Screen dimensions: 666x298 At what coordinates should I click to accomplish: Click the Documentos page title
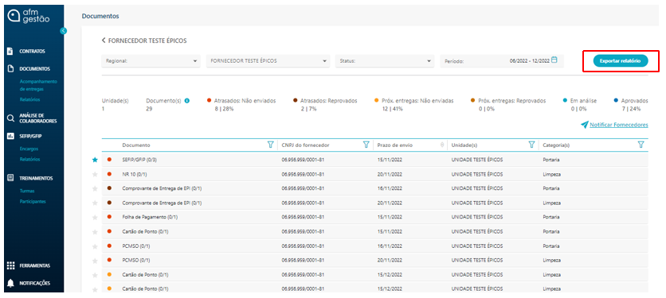coord(100,16)
